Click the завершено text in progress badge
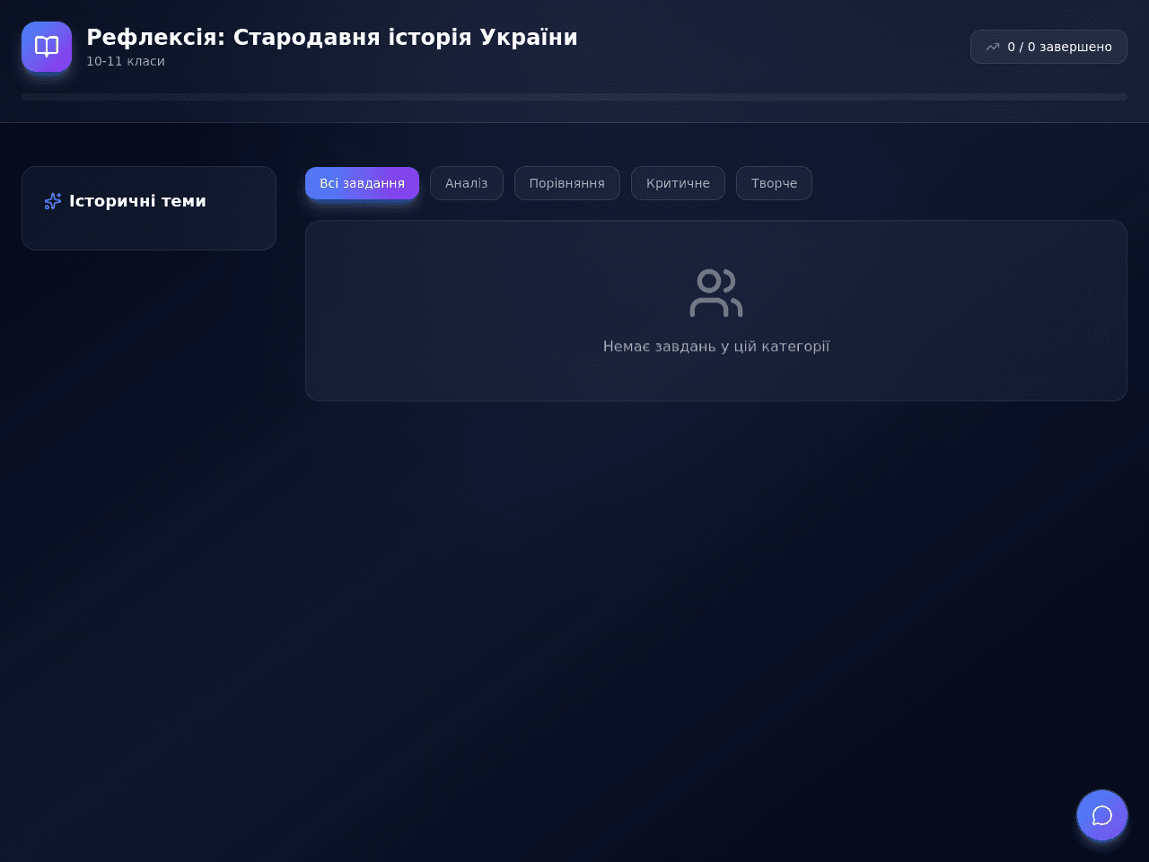This screenshot has height=862, width=1149. point(1075,47)
